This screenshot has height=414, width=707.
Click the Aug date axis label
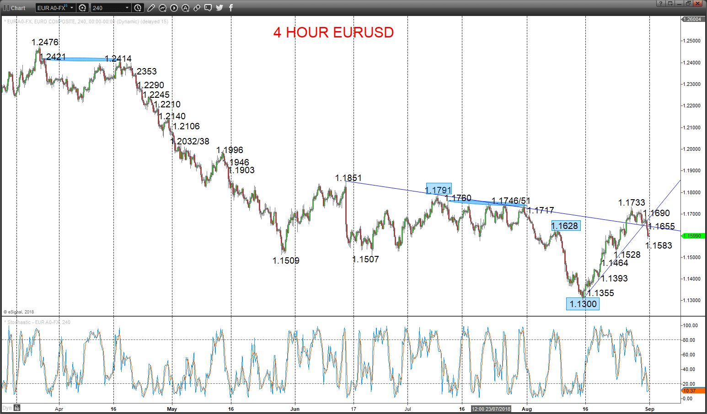pos(527,409)
